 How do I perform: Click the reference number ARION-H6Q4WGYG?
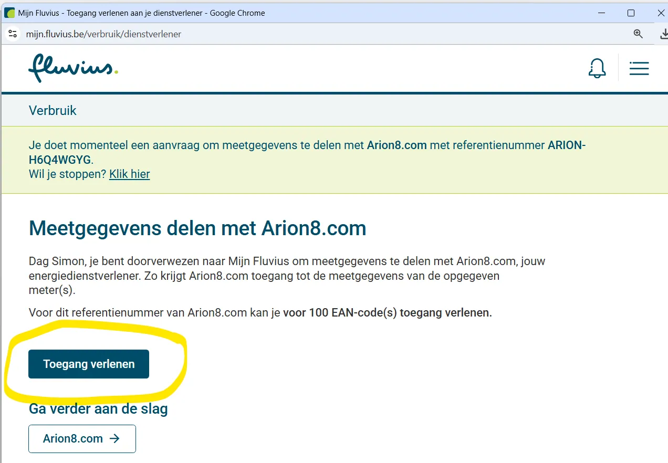307,152
